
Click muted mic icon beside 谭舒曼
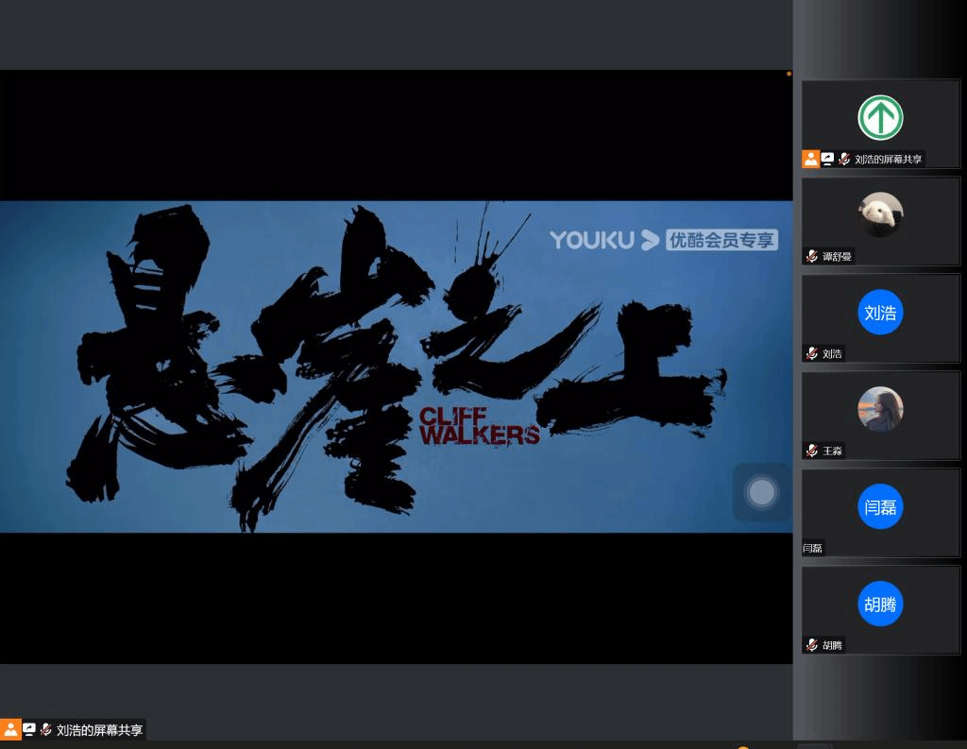(x=812, y=257)
